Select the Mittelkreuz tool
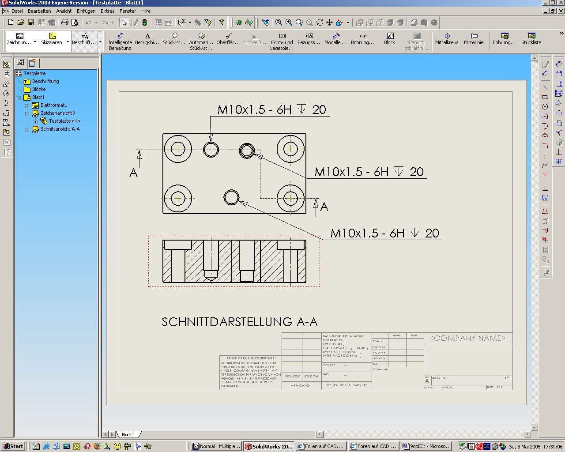 click(447, 38)
